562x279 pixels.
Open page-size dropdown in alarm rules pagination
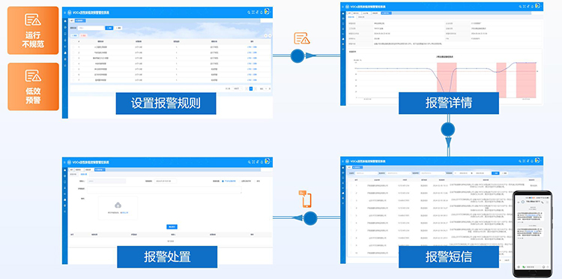pyautogui.click(x=237, y=88)
